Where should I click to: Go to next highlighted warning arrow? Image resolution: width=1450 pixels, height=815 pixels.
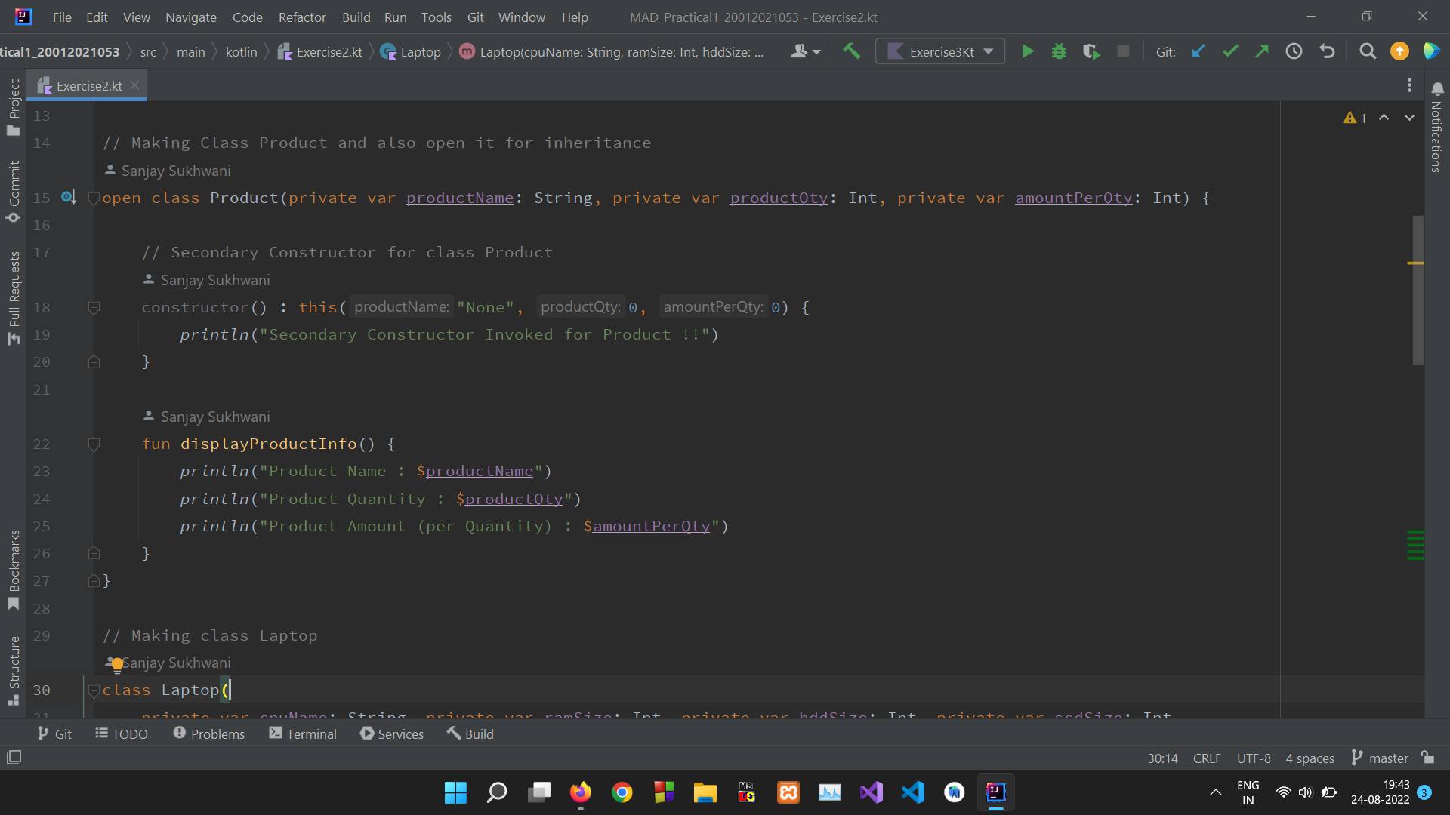1409,118
